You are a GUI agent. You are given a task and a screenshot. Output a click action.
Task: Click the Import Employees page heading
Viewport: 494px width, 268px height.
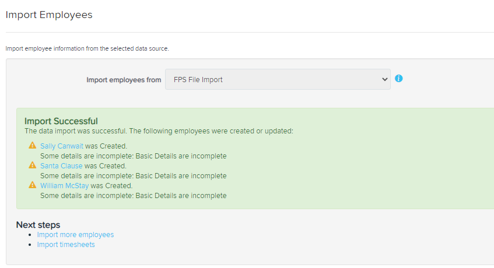pos(49,15)
